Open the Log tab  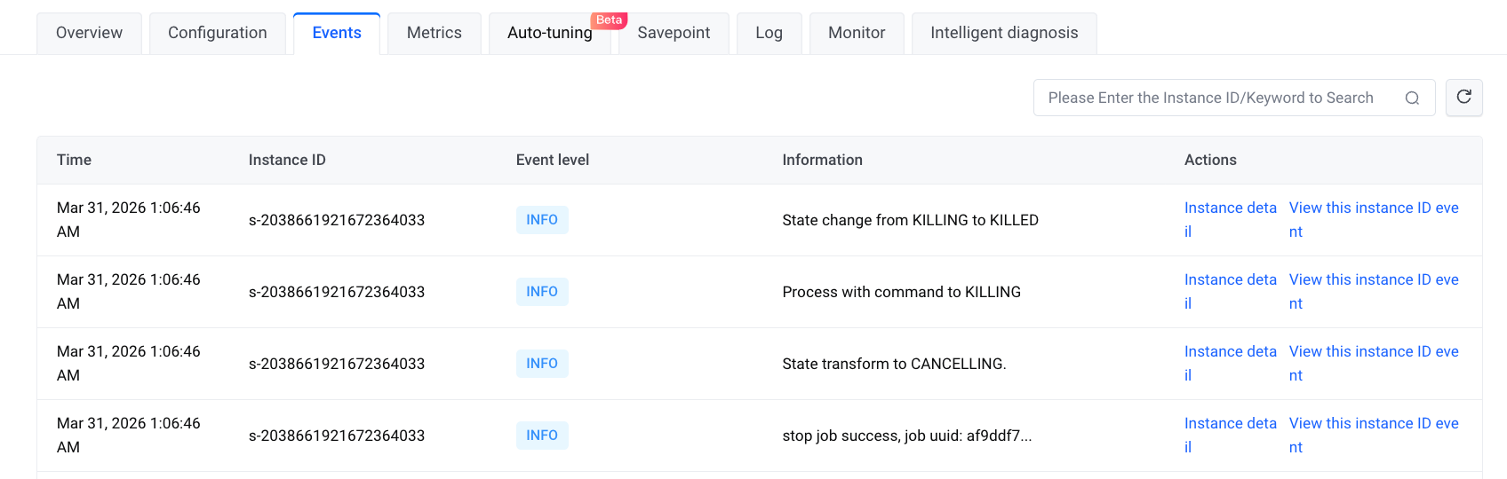(769, 34)
